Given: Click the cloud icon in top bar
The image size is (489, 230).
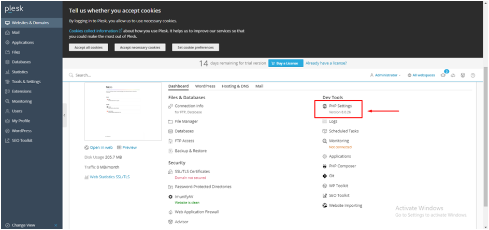Looking at the screenshot, I should point(453,75).
